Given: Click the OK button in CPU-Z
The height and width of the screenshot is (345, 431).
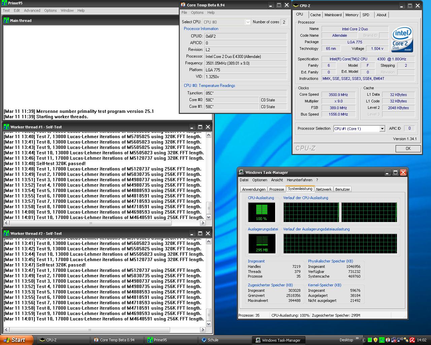Looking at the screenshot, I should tap(408, 148).
